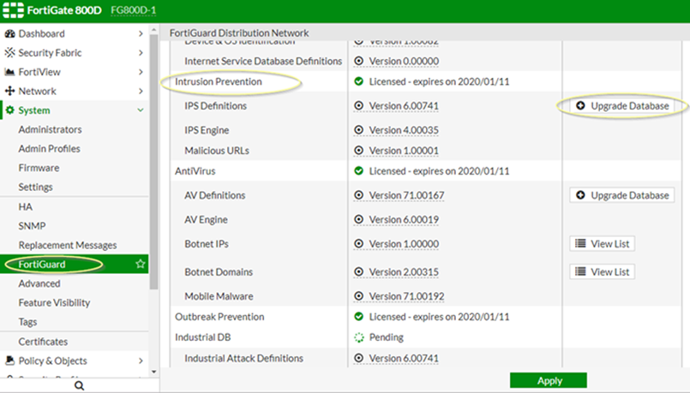Click the sidebar scrollbar up arrow
Image resolution: width=690 pixels, height=393 pixels.
pos(153,30)
